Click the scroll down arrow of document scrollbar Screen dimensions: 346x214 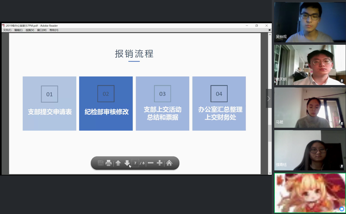pos(270,173)
